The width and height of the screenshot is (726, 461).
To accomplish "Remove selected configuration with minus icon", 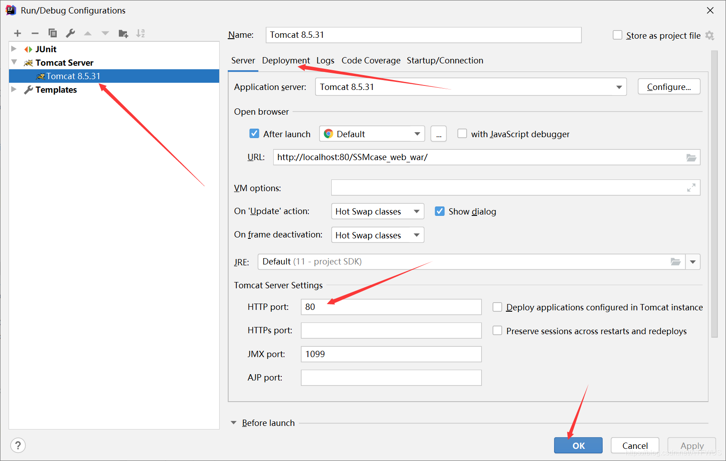I will pyautogui.click(x=35, y=33).
